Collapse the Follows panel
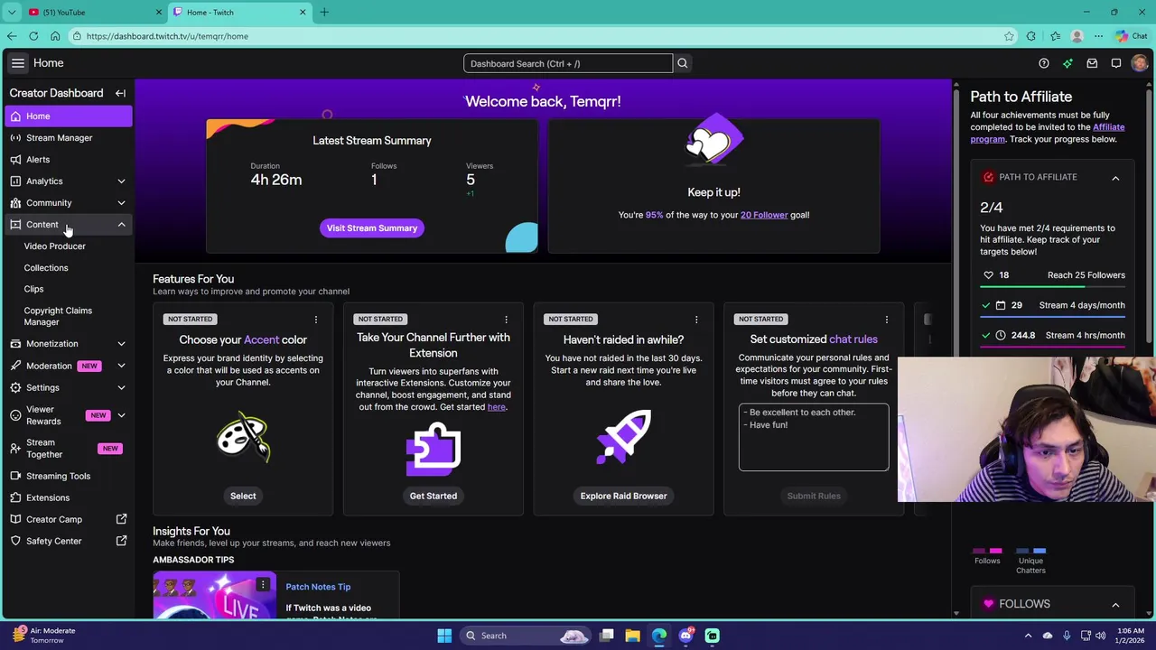 [1115, 605]
